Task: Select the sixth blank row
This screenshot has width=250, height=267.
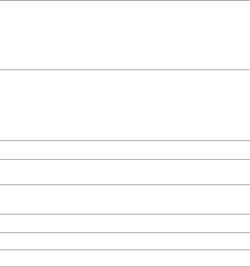Action: click(x=125, y=223)
